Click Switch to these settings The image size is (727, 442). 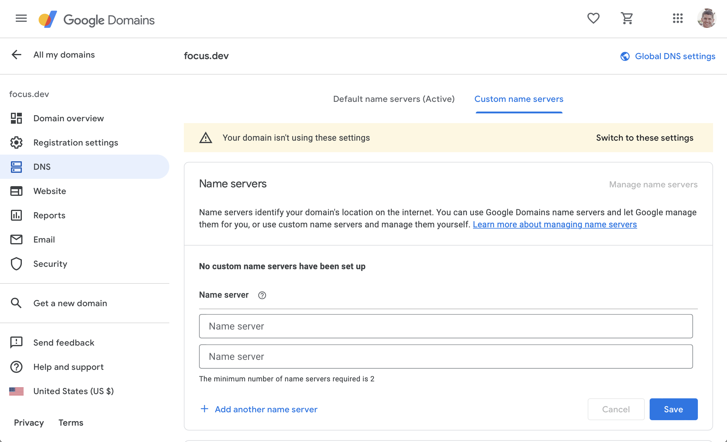tap(645, 138)
